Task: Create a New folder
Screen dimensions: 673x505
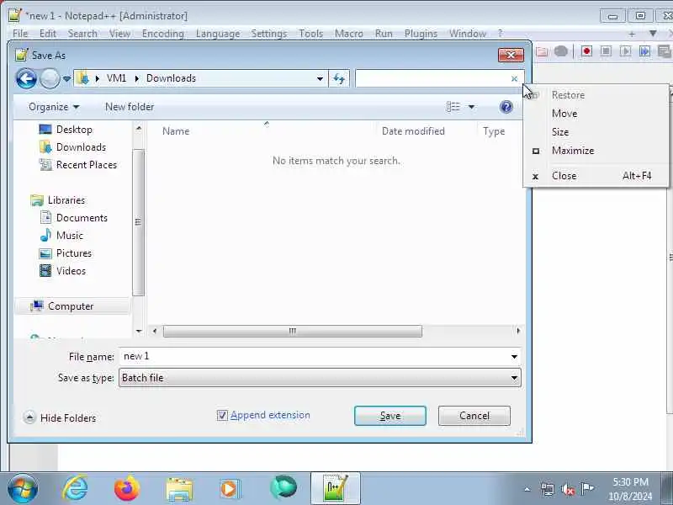Action: pyautogui.click(x=130, y=107)
